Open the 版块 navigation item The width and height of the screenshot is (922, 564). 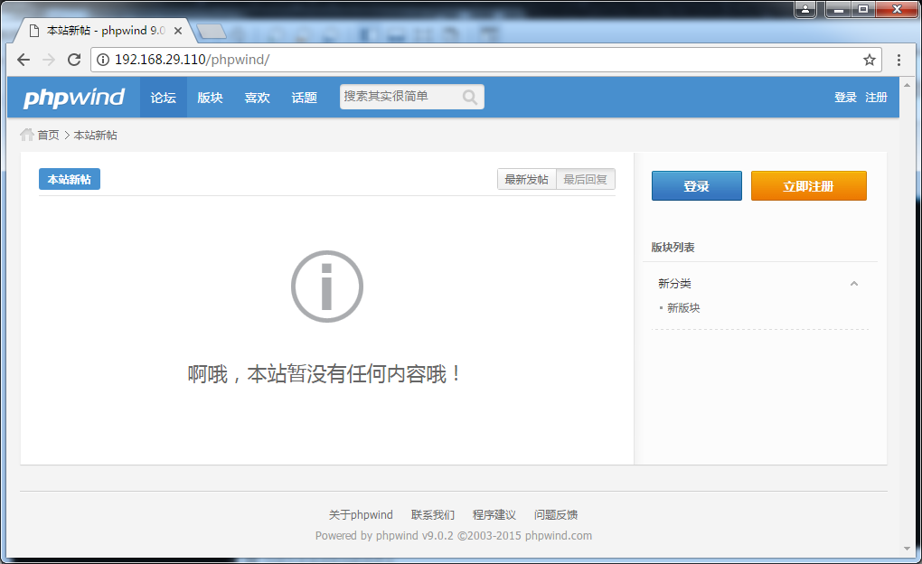coord(210,97)
